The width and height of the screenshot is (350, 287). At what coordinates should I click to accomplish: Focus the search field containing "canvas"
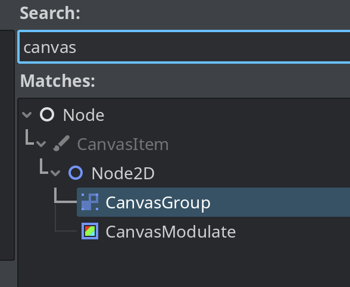click(x=184, y=47)
